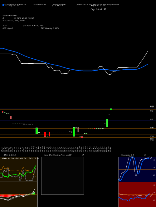Open the MACD histogram chart panel
Screen dimensions: 156x207
coord(19,194)
